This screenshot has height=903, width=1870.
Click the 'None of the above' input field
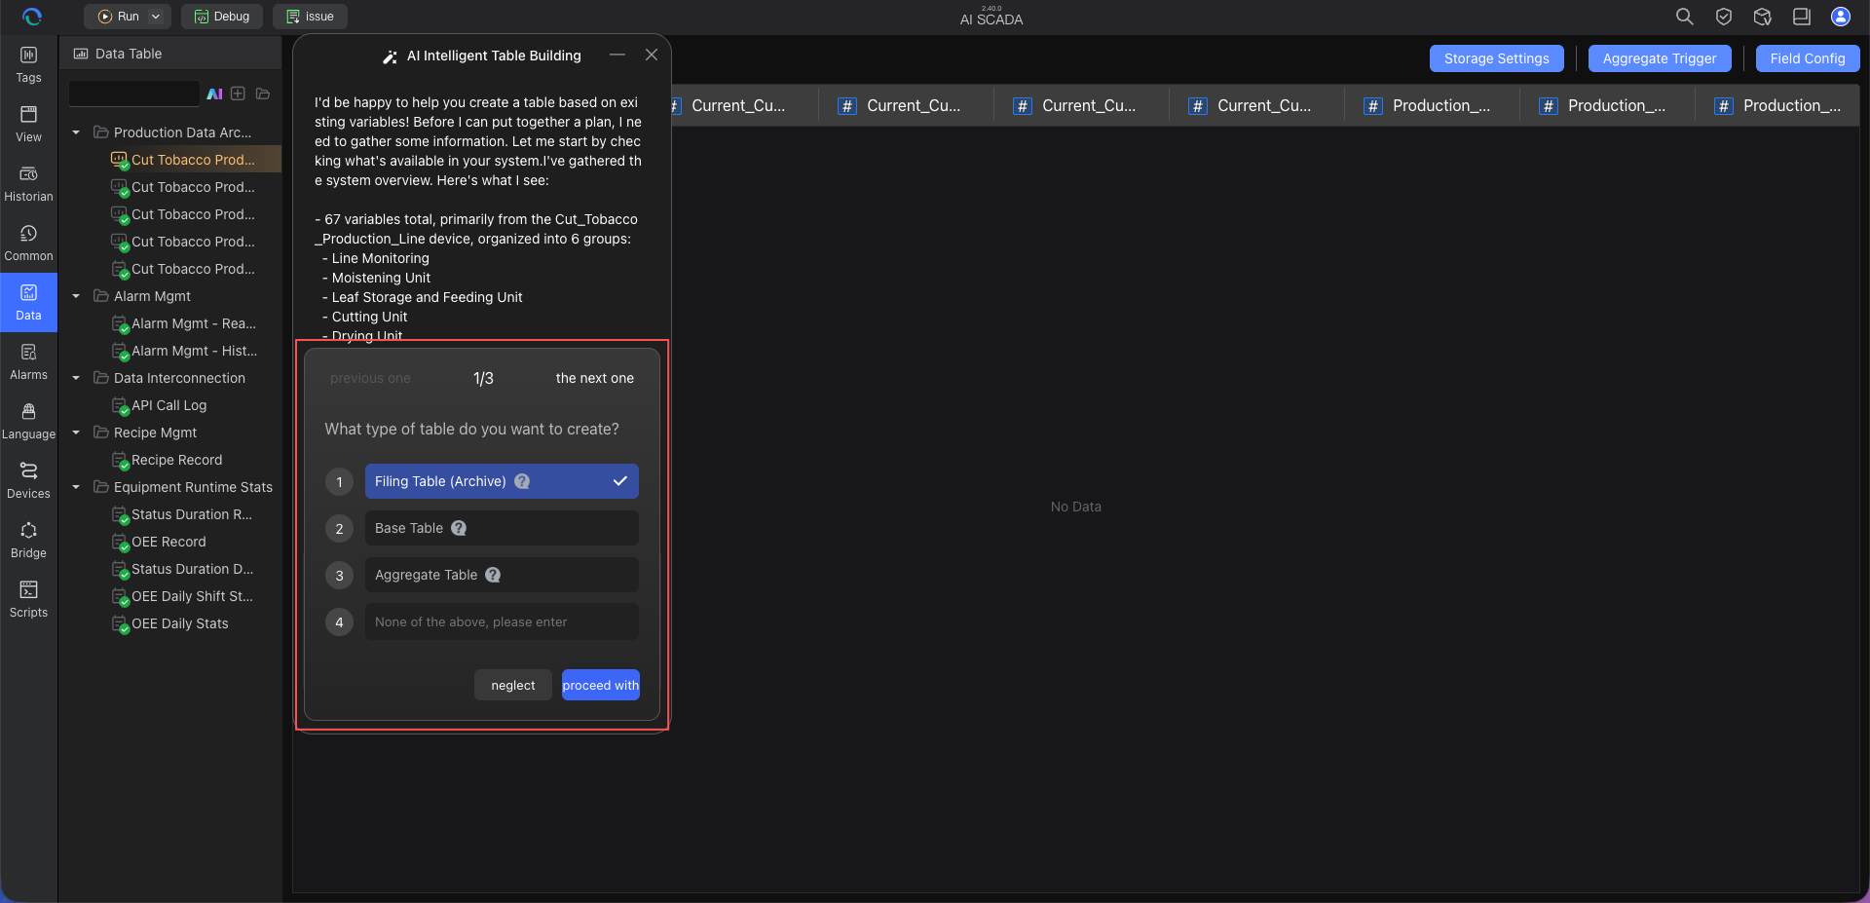[x=502, y=621]
